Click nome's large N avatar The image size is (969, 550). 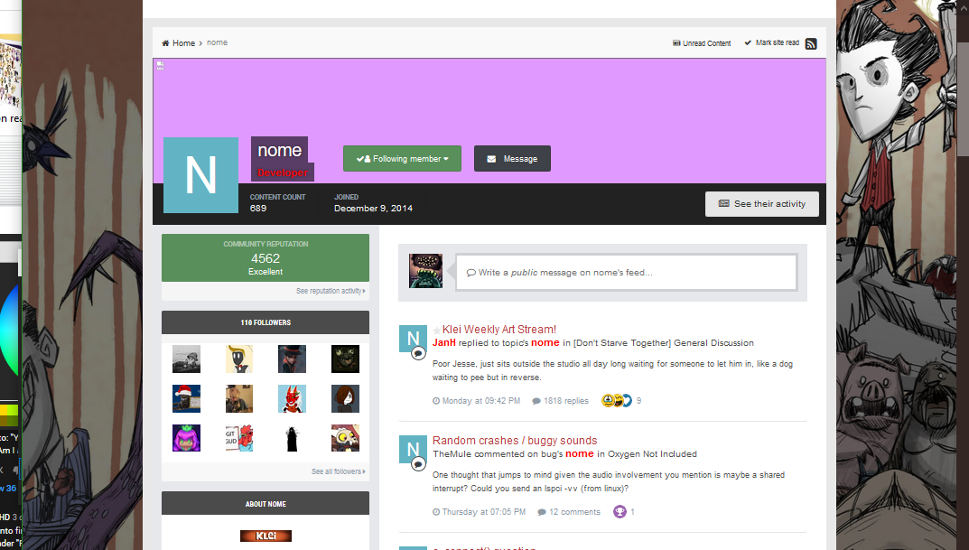[200, 175]
